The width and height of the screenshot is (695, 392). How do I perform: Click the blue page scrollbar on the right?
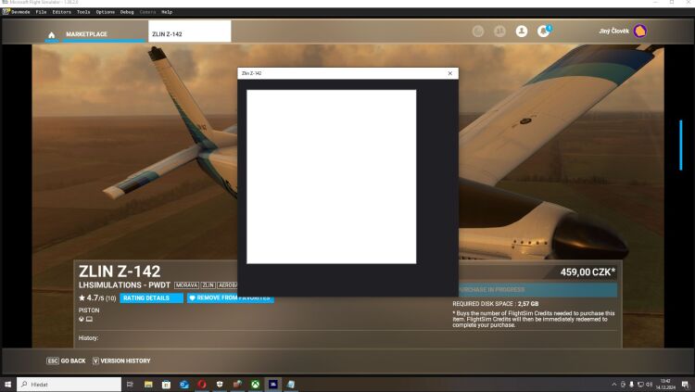(681, 145)
